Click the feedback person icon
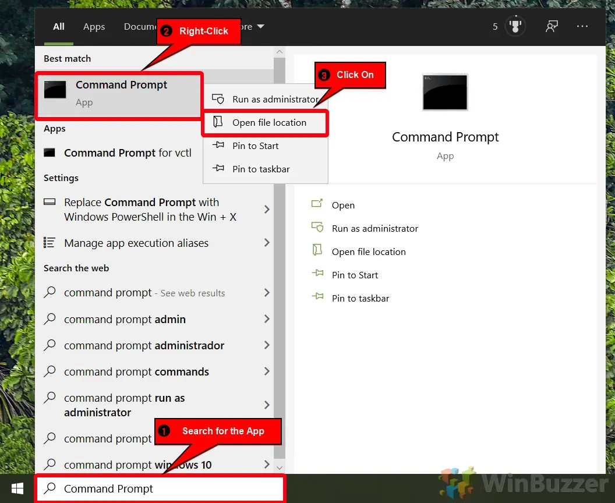 (x=552, y=26)
